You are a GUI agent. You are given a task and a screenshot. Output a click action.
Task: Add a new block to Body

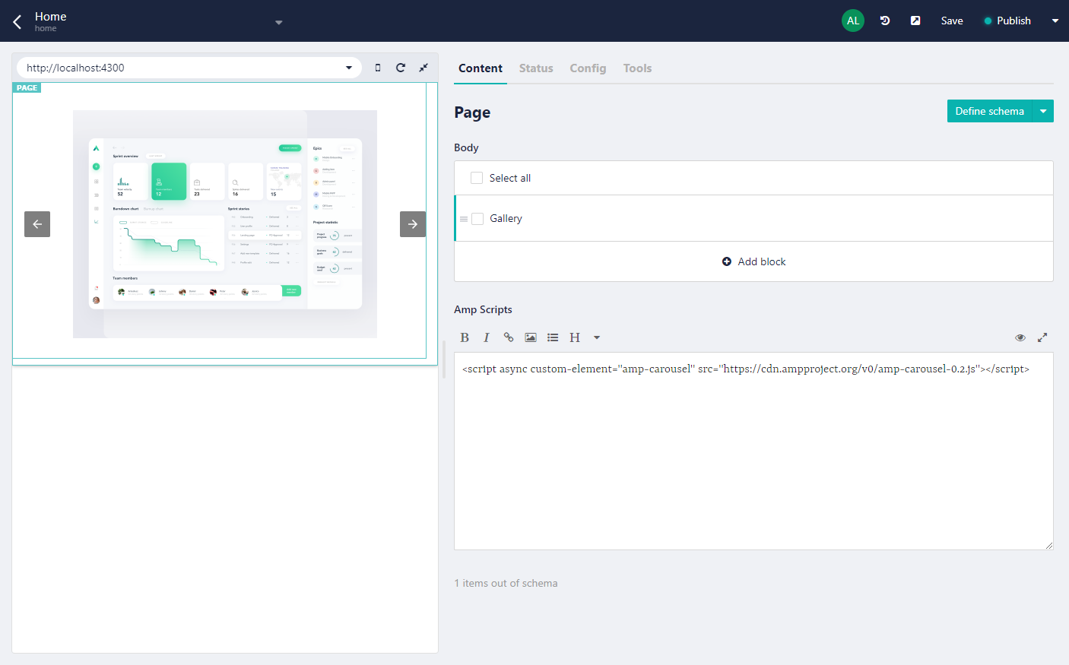753,261
